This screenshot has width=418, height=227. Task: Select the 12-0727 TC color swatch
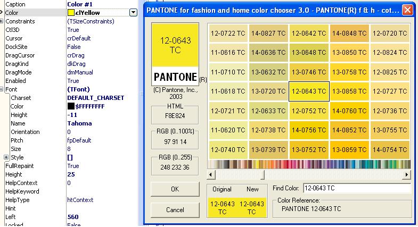click(390, 91)
